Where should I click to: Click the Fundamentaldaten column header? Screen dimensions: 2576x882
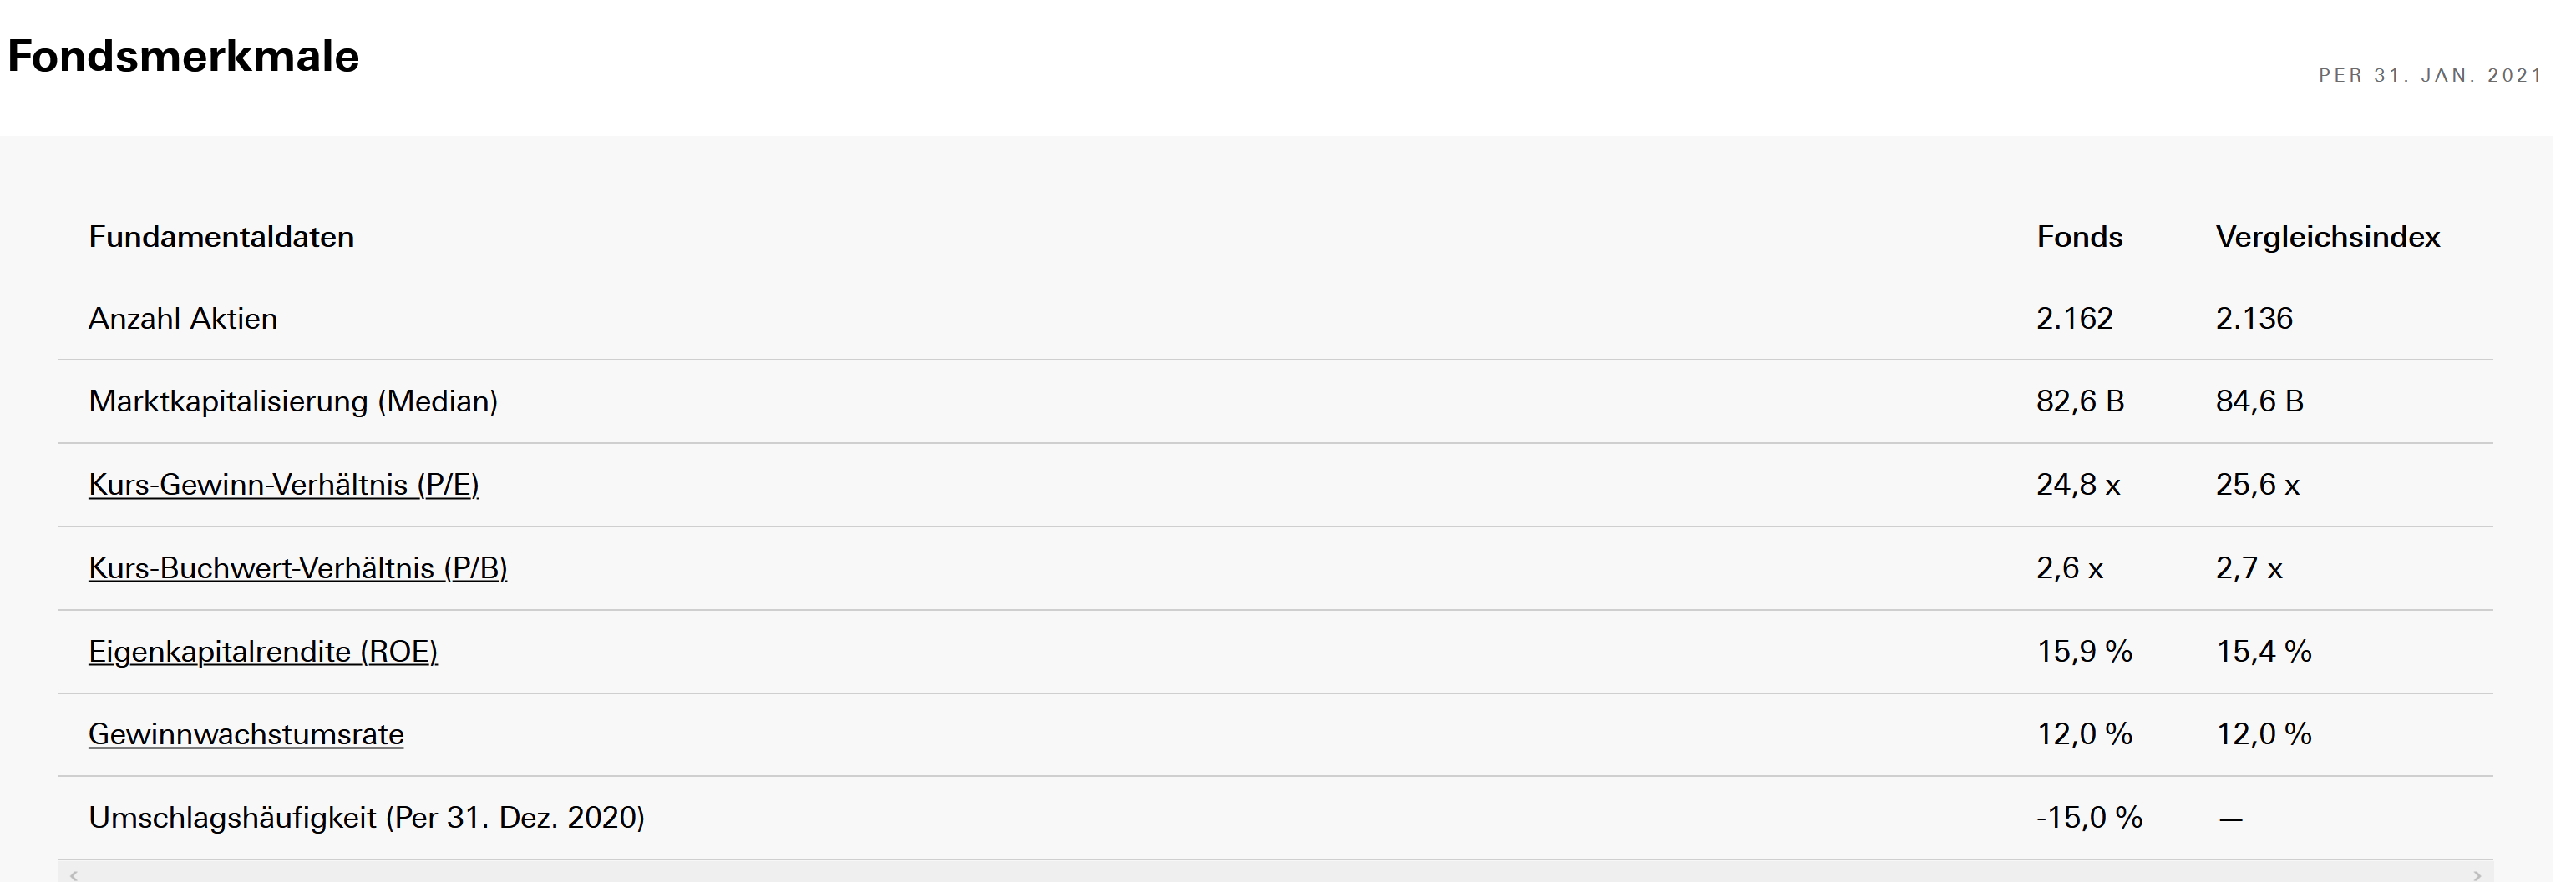pos(221,237)
